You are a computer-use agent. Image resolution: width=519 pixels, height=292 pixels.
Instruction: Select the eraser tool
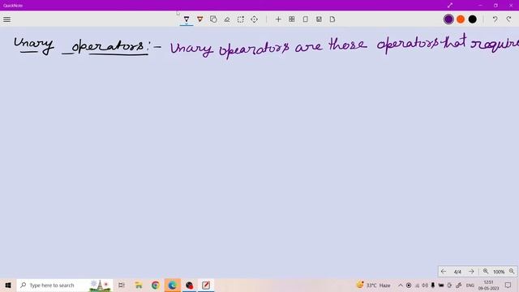tap(227, 19)
